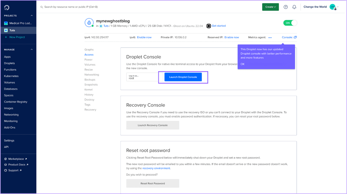Open the Tags tab
This screenshot has width=347, height=194.
pyautogui.click(x=87, y=105)
